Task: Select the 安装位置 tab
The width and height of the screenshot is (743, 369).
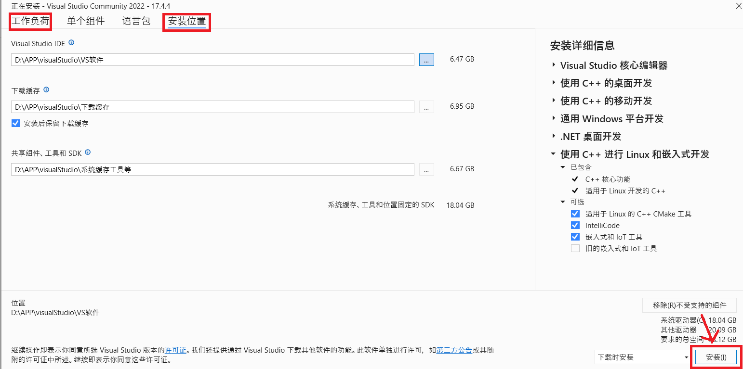Action: click(187, 22)
